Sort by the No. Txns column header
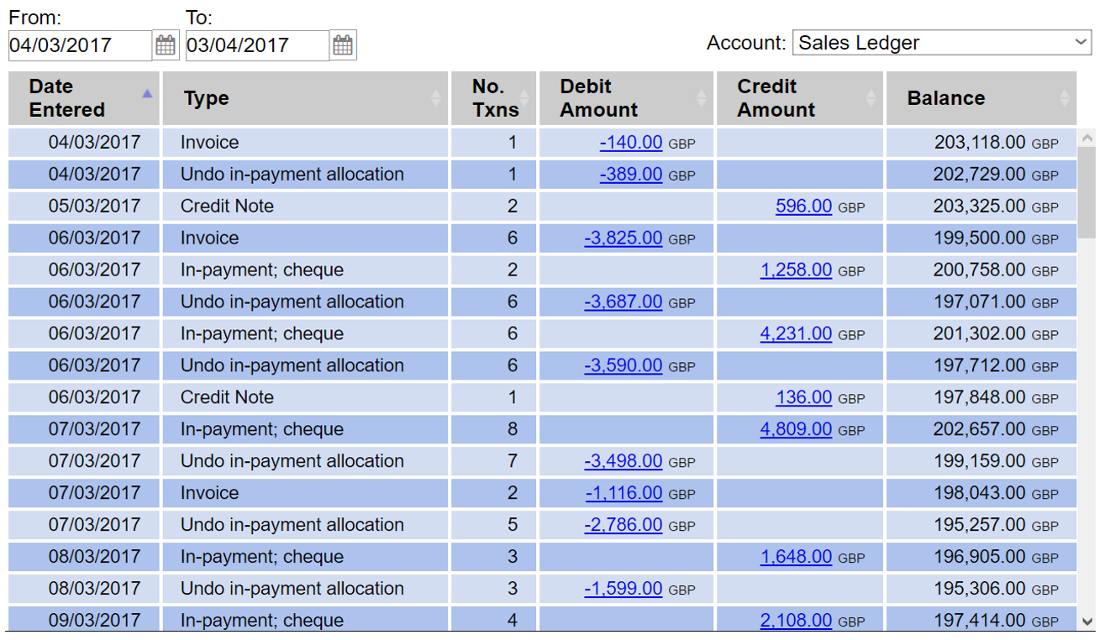 coord(493,98)
